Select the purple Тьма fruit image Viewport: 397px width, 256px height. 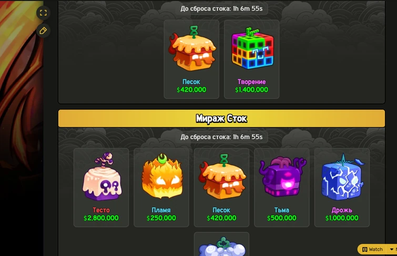pyautogui.click(x=282, y=177)
